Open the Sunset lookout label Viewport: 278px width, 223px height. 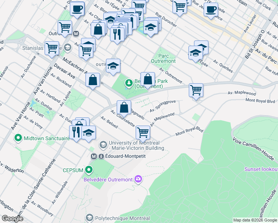(261, 169)
